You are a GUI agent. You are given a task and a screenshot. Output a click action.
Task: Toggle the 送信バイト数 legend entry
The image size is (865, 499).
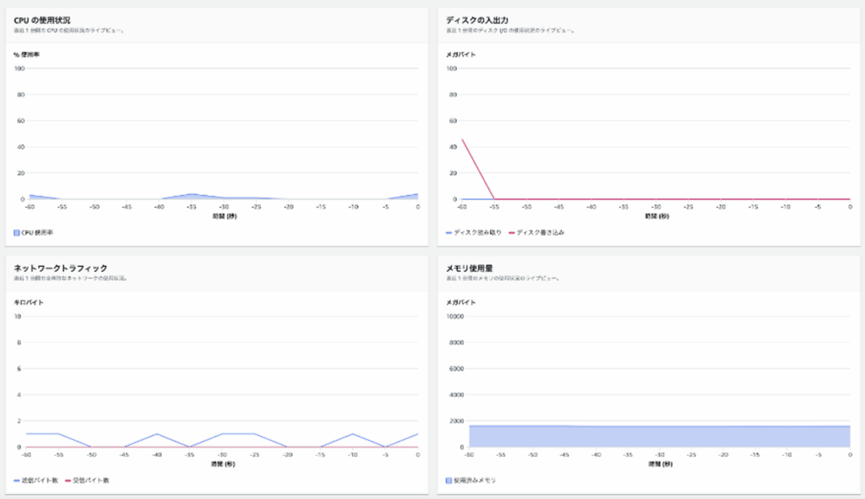coord(41,480)
